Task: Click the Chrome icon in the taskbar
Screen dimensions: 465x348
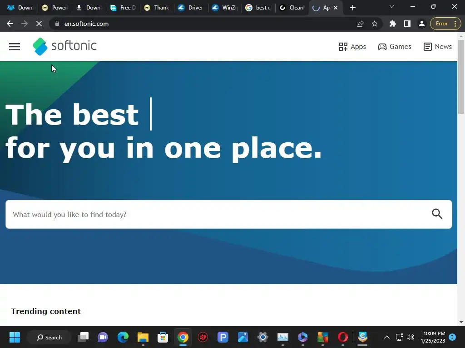Action: coord(183,337)
